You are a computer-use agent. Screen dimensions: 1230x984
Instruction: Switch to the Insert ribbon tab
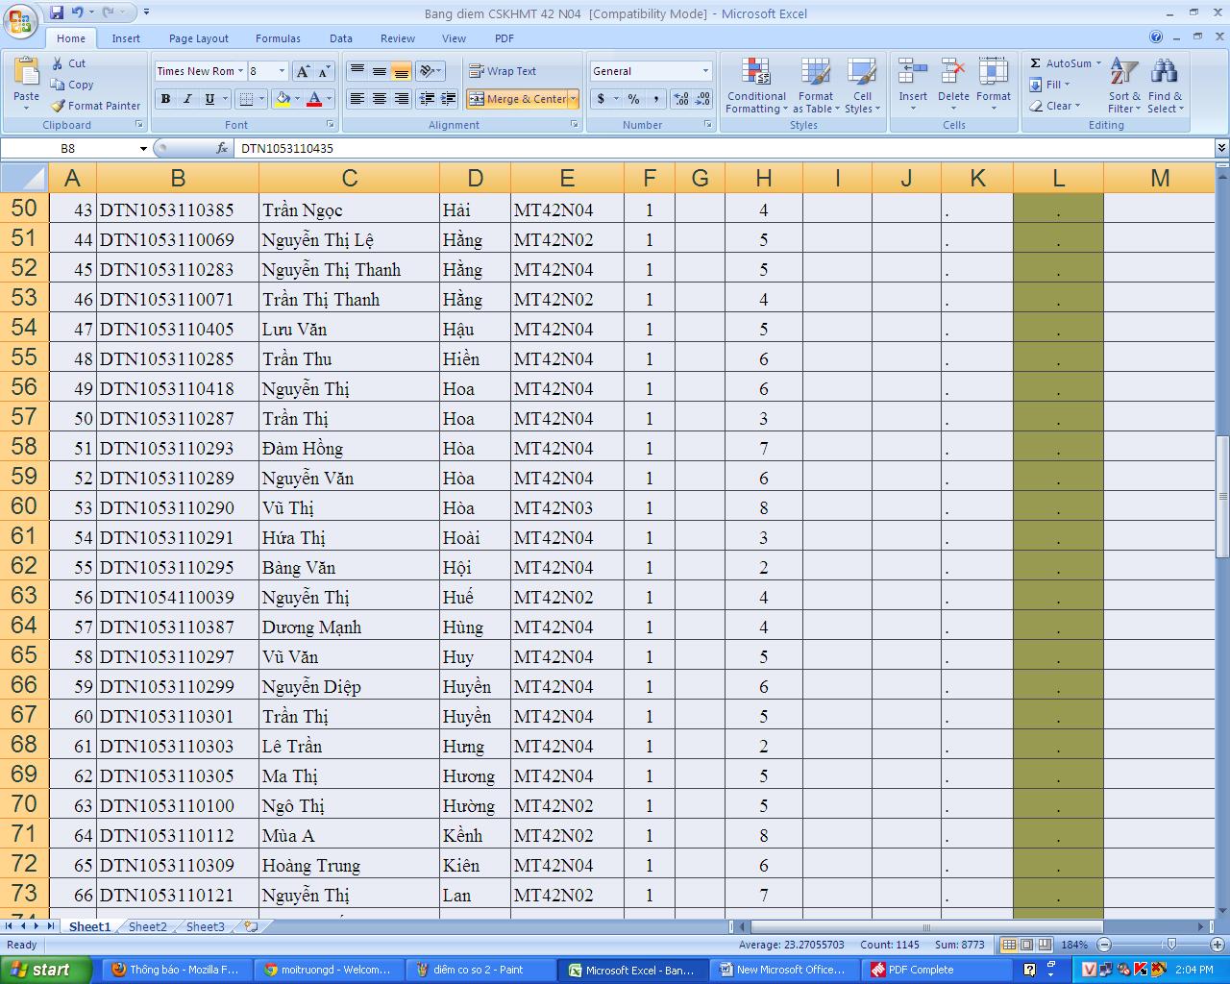126,38
